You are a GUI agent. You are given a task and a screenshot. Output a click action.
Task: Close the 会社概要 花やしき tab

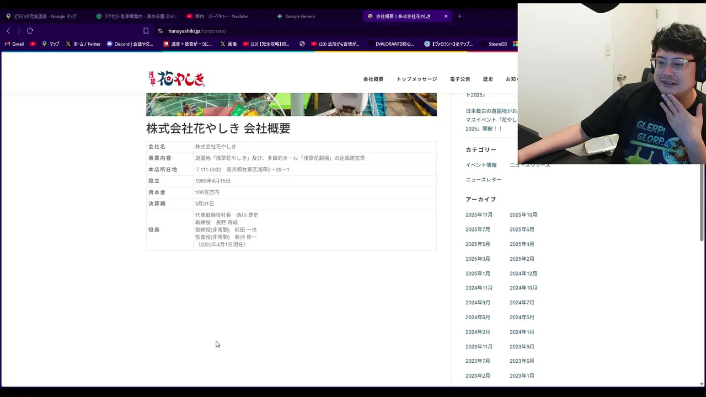(x=446, y=17)
